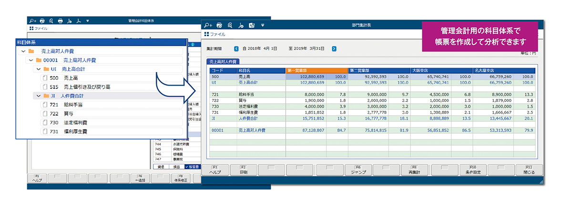Open toolbar overflow arrow in 管理会計科目体系 window
The image size is (572, 205).
tap(88, 21)
